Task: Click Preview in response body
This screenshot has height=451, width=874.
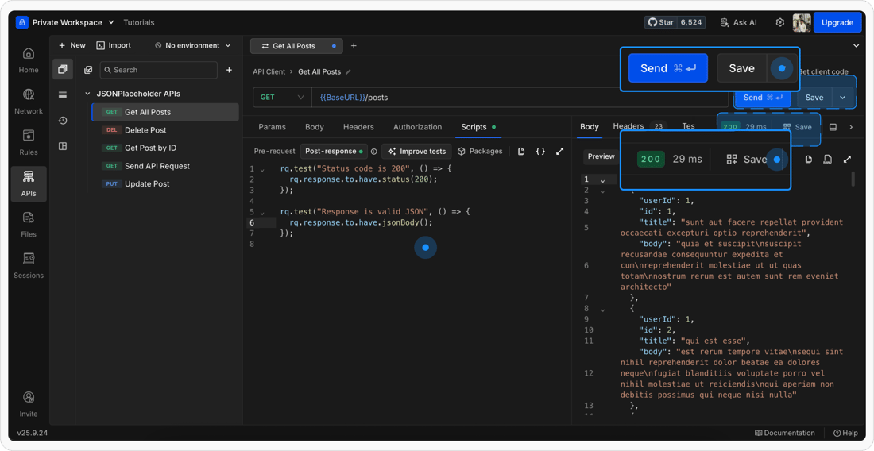Action: point(601,156)
